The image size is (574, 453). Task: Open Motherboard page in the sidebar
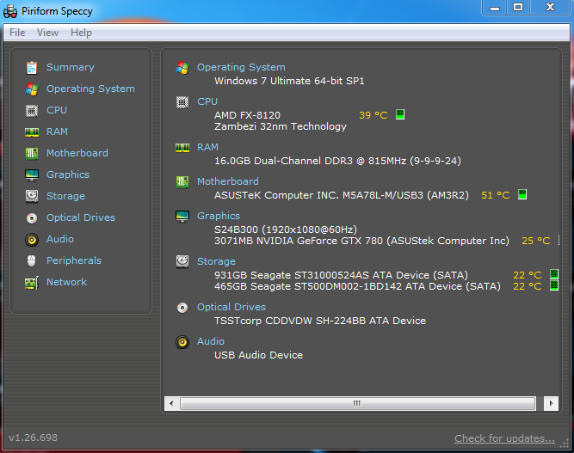coord(77,153)
